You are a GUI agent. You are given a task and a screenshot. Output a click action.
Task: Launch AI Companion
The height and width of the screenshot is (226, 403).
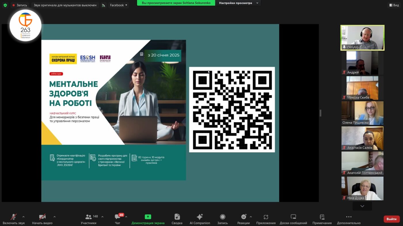200,219
